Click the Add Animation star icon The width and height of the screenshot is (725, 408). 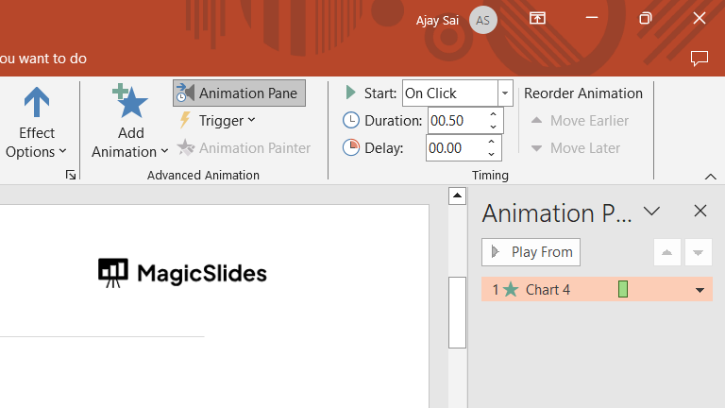point(130,102)
